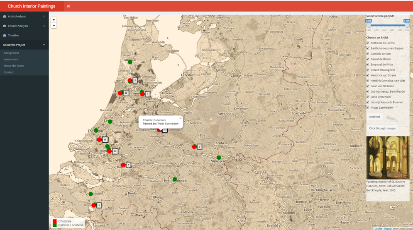Expand the Artist Analysis menu

click(24, 16)
